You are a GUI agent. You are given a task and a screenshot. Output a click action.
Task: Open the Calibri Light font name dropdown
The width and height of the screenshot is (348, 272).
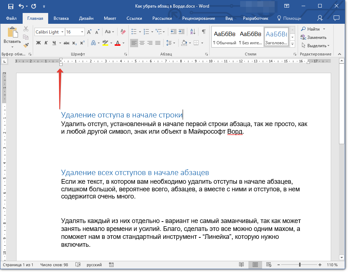(63, 32)
